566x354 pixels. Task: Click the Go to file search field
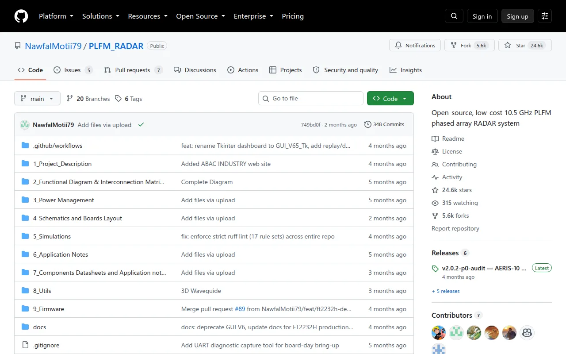[x=310, y=98]
